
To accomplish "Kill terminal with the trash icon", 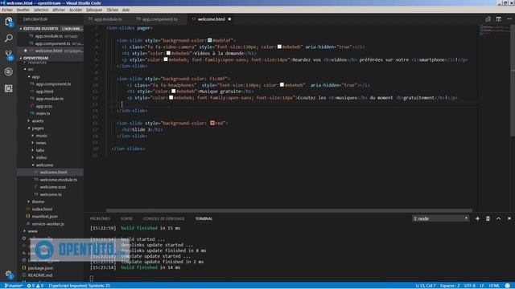I will pos(488,218).
